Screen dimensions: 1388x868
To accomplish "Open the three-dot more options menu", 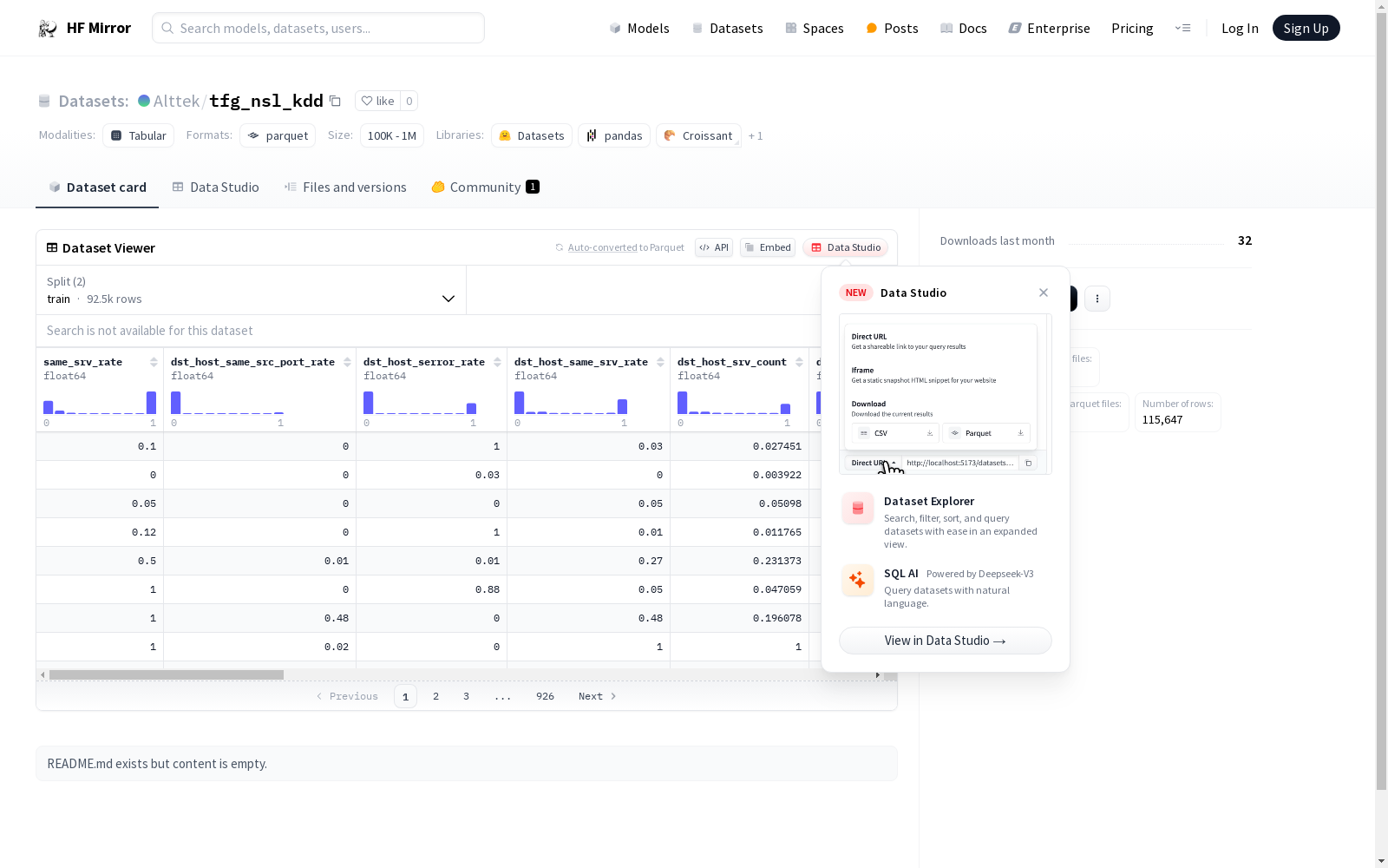I will click(x=1097, y=299).
